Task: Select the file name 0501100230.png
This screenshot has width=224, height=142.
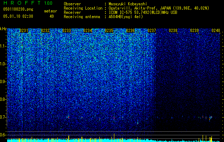Action: 18,10
